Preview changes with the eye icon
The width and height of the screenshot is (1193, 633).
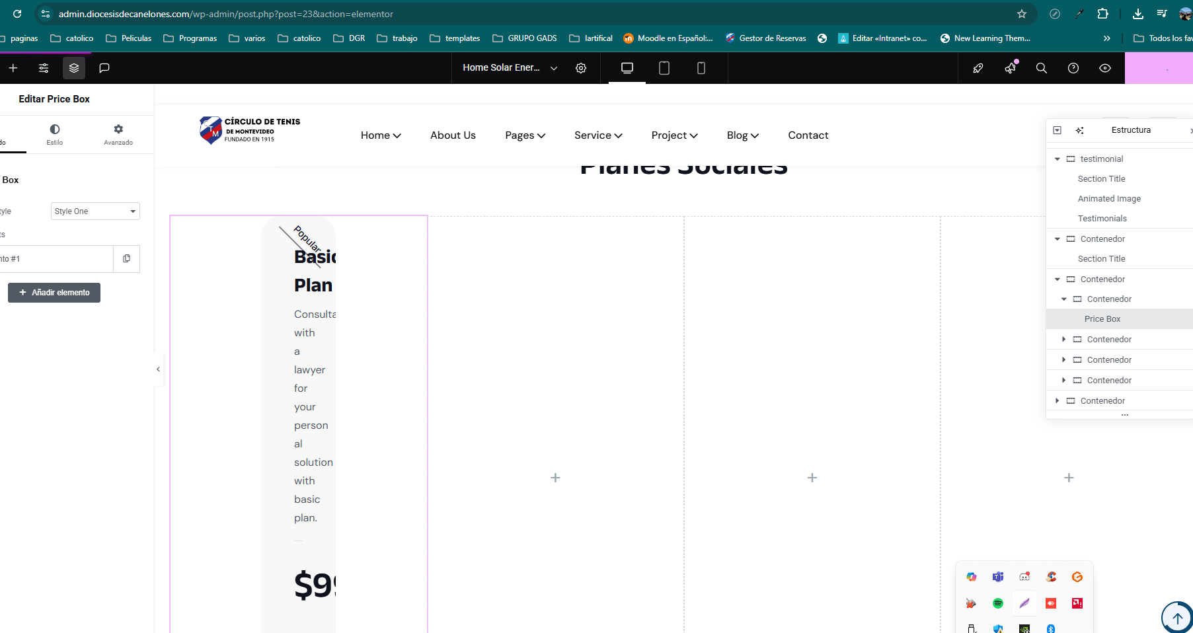coord(1105,68)
